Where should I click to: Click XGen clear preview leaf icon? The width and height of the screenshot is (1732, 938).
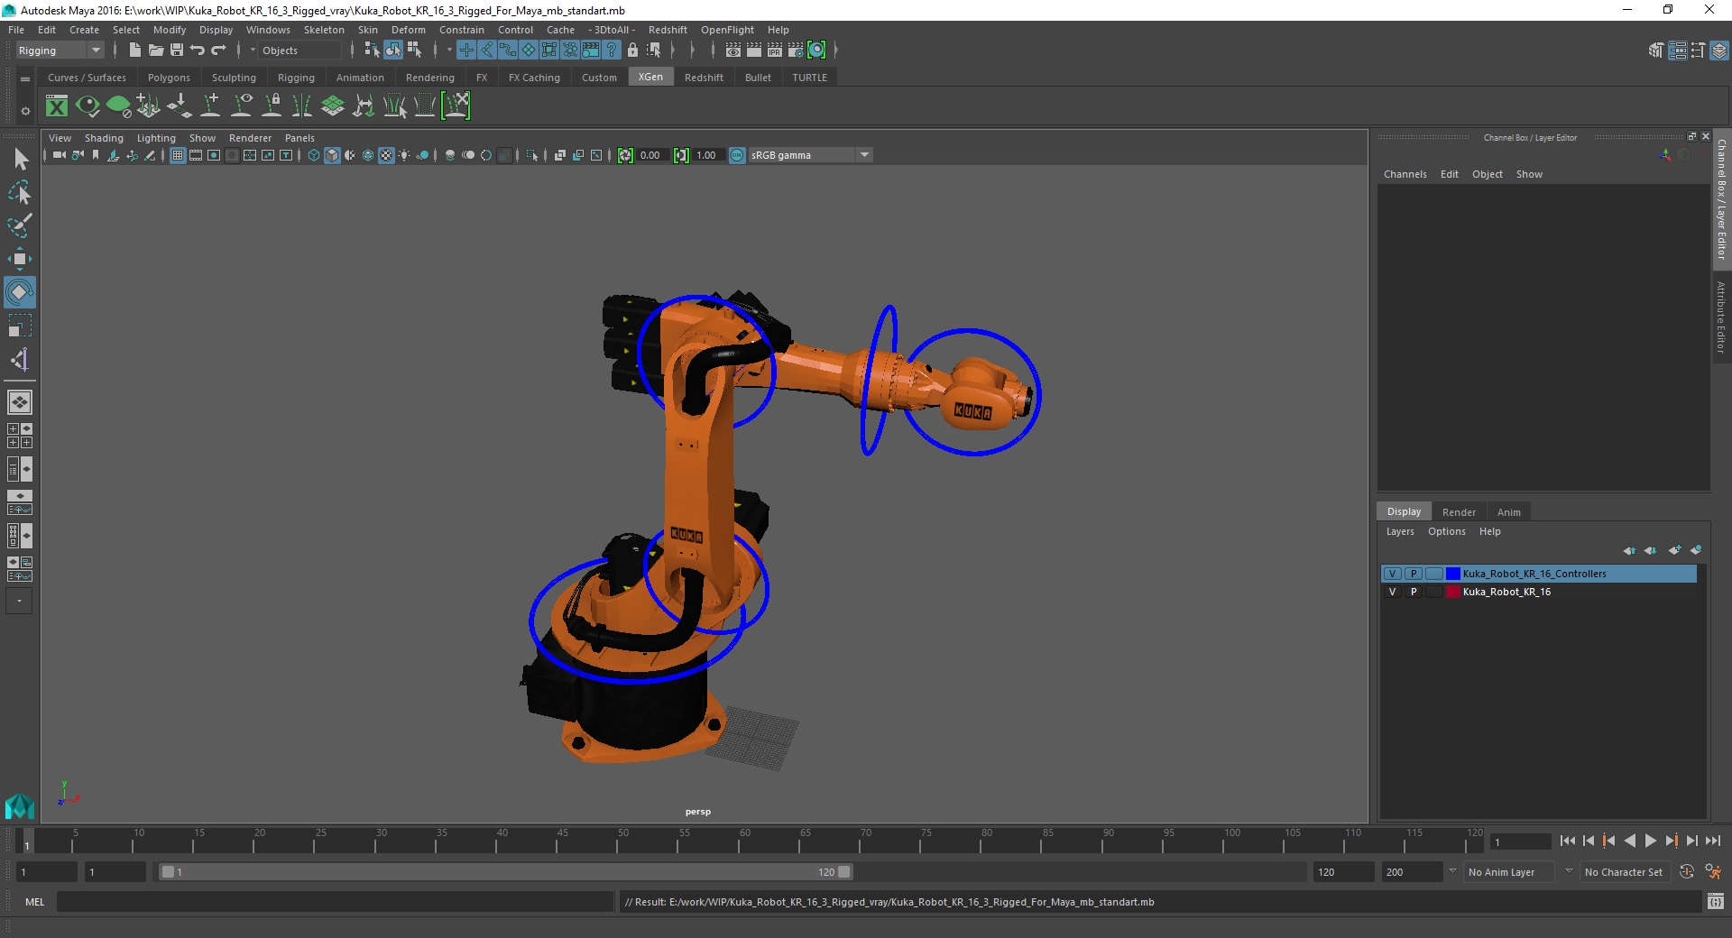pyautogui.click(x=118, y=106)
